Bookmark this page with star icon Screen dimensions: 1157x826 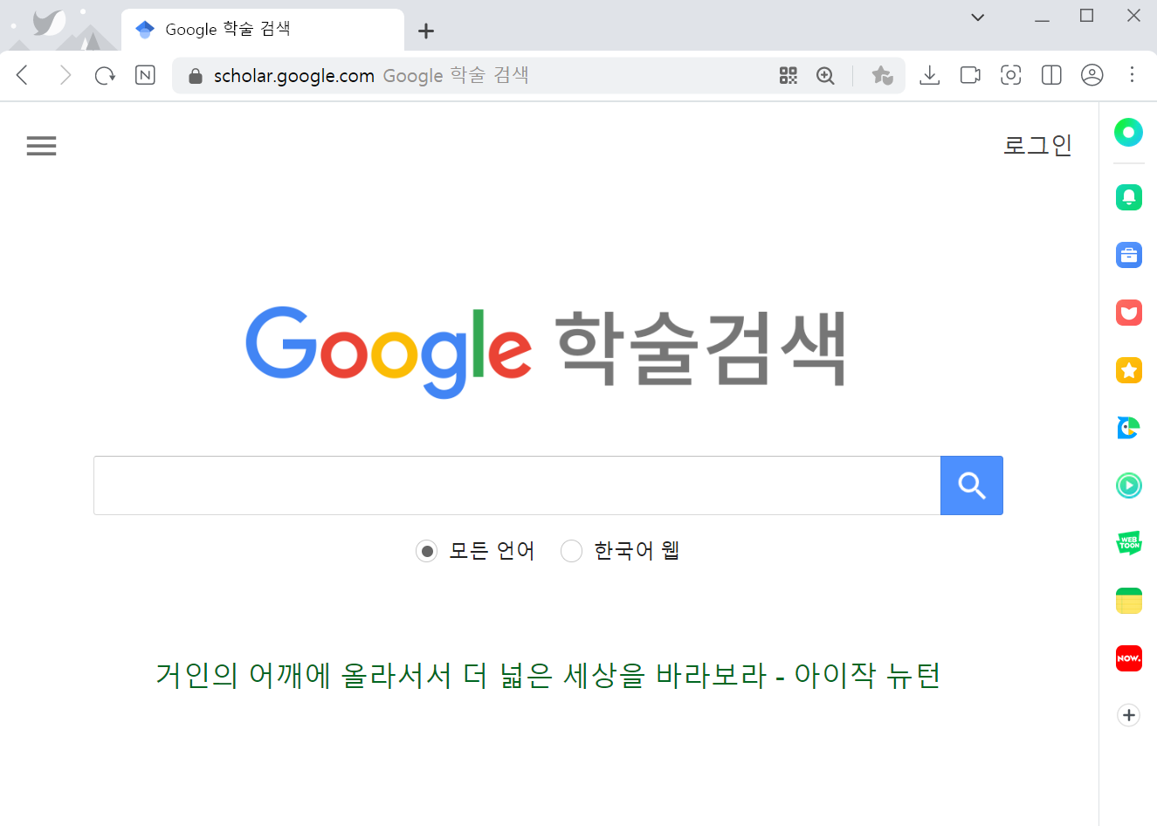click(x=882, y=75)
